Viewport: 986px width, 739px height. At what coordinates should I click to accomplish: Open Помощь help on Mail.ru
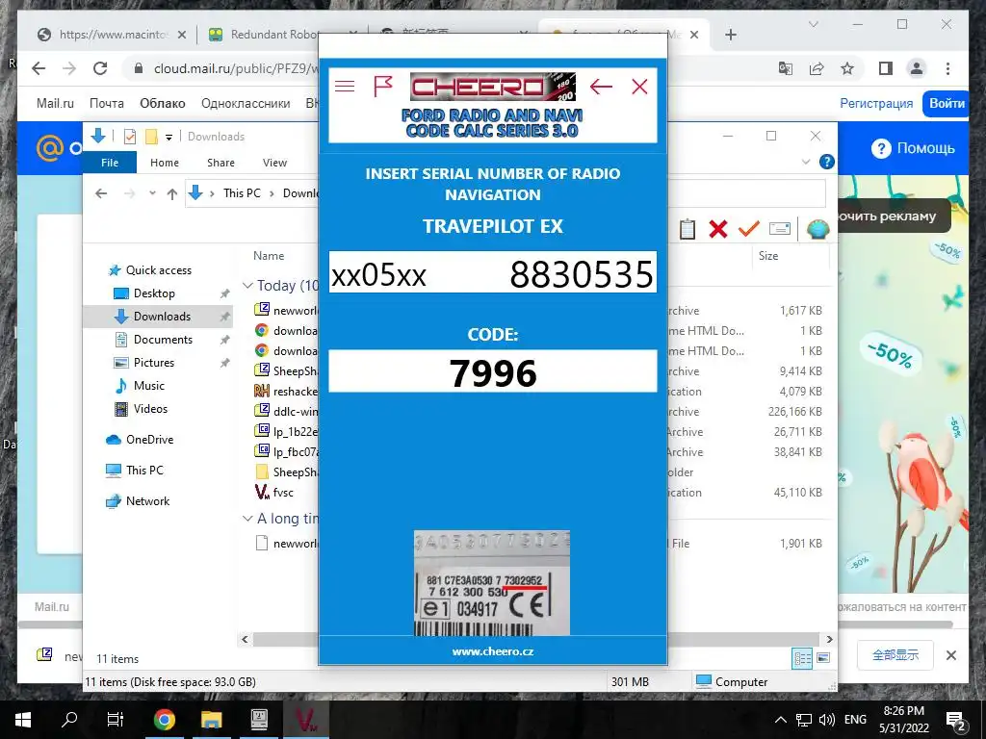[x=913, y=148]
